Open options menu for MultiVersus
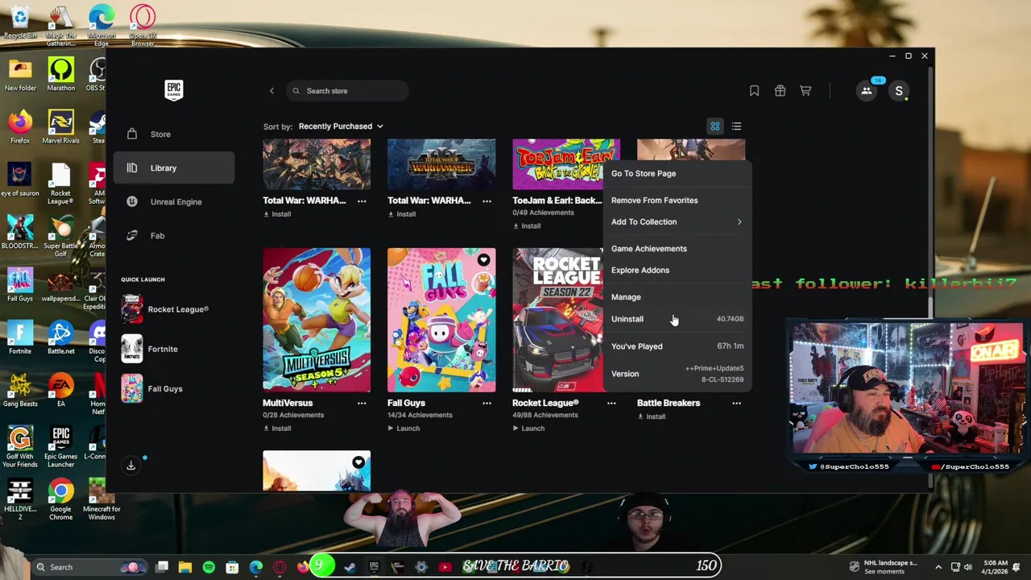This screenshot has height=580, width=1031. pyautogui.click(x=362, y=403)
